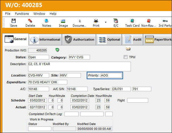This screenshot has width=172, height=133.
Task: Open Non-Routine card toolbar icon
Action: [x=148, y=21]
